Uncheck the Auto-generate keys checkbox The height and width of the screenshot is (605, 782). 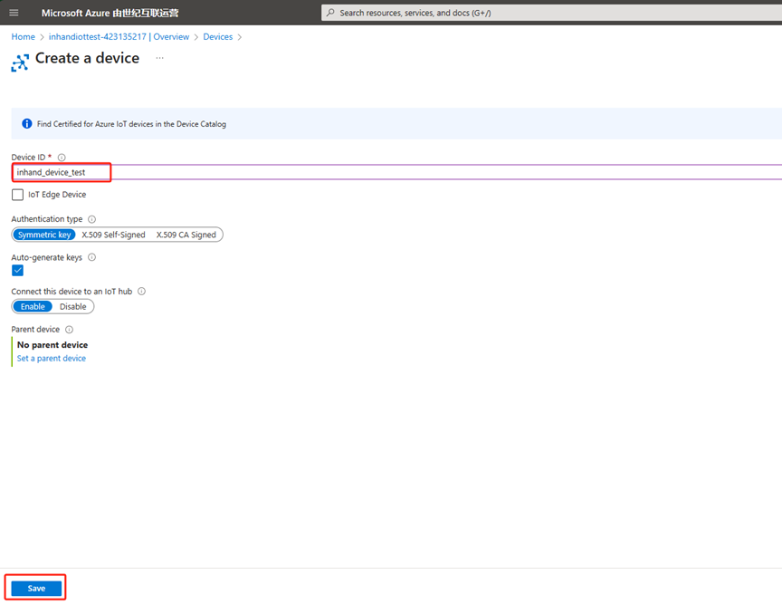pyautogui.click(x=18, y=271)
